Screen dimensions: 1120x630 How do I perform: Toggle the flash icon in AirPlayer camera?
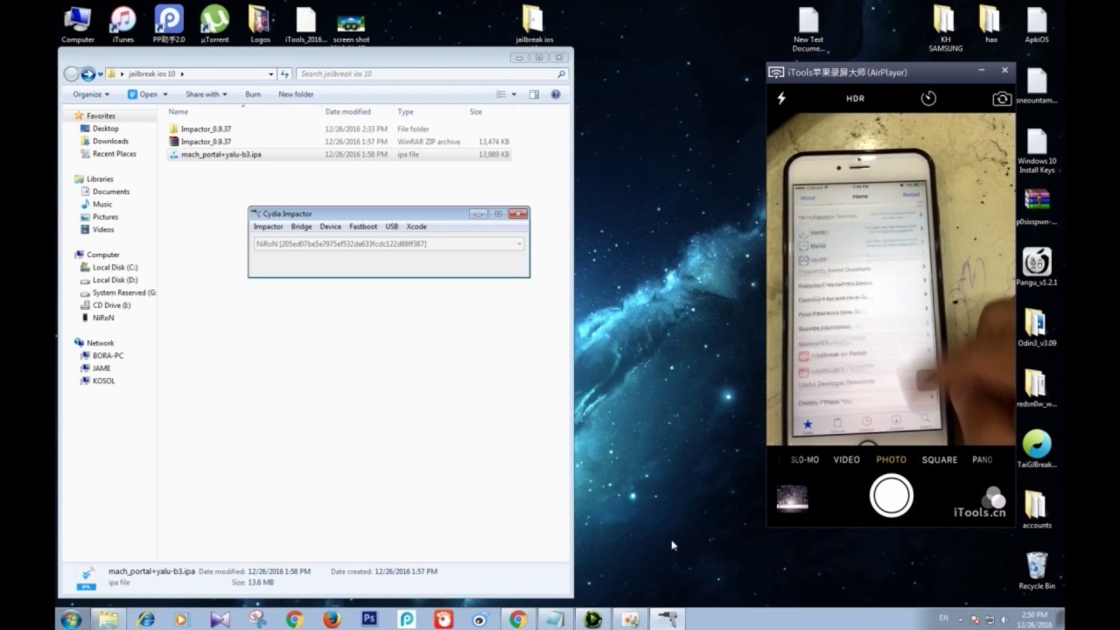781,99
